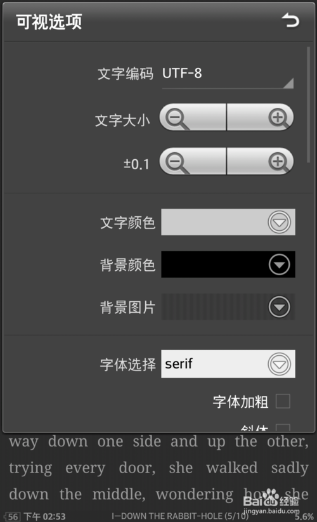Expand the serif font selection dropdown
This screenshot has width=317, height=522.
point(228,364)
